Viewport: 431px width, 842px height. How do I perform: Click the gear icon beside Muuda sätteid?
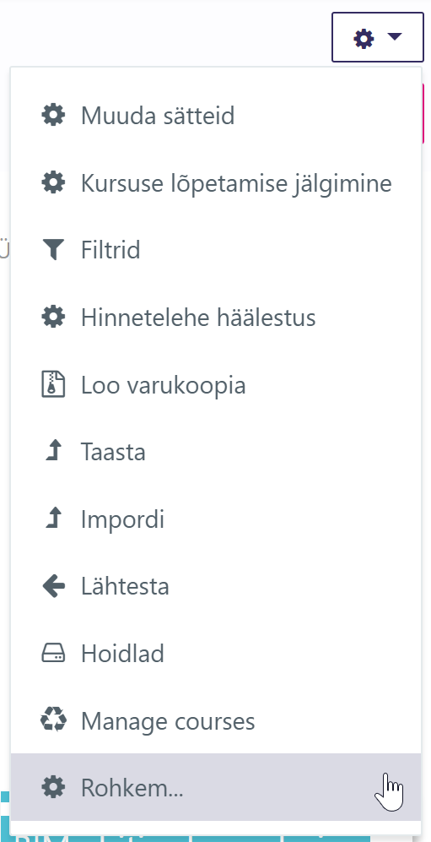point(53,116)
